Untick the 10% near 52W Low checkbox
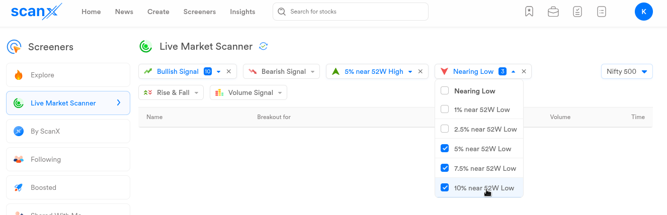667x215 pixels. (x=445, y=188)
